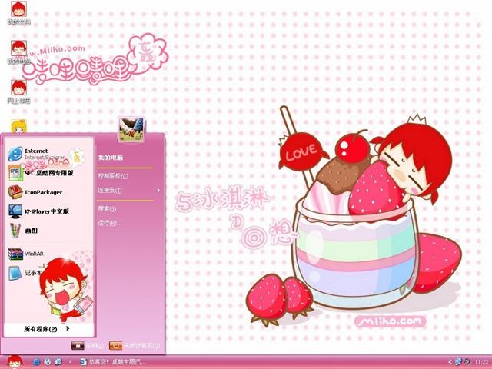Screen dimensions: 492x369
Task: Expand quick launch overflow chevron
Action: click(70, 362)
